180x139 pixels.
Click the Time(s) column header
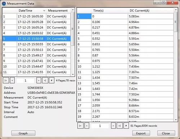pyautogui.click(x=109, y=11)
